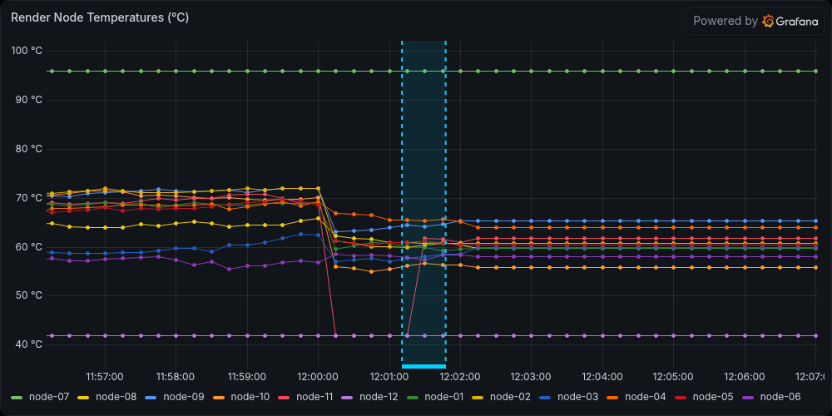Viewport: 832px width, 416px height.
Task: Click the 70 °C axis label
Action: tap(28, 198)
